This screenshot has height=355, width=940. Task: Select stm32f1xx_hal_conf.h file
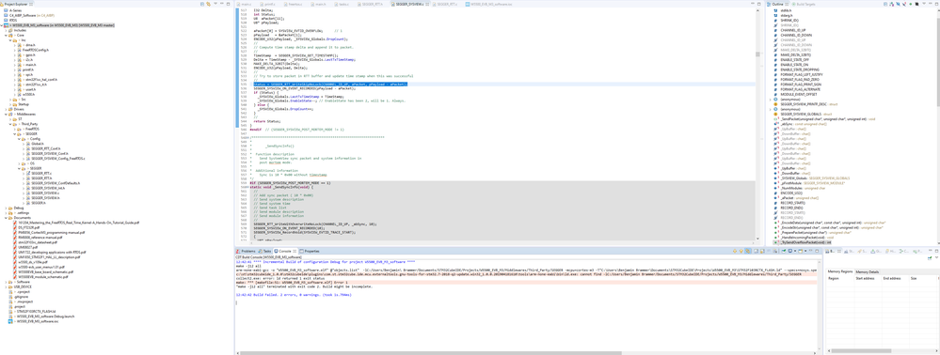40,79
